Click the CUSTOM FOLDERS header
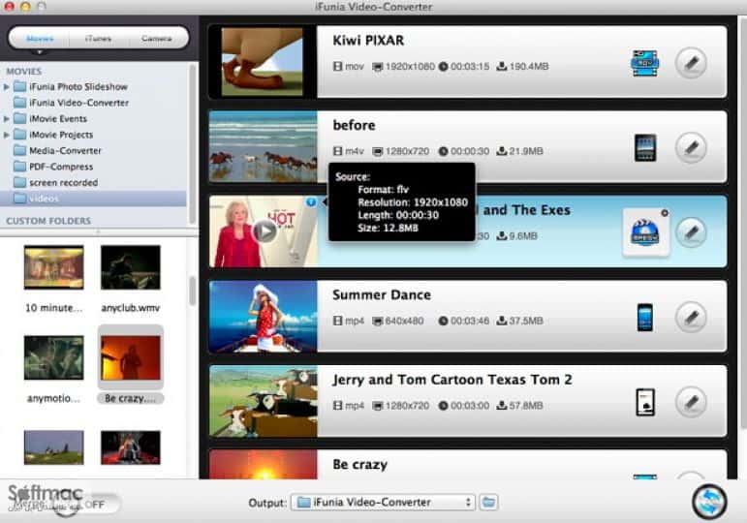 (x=48, y=221)
